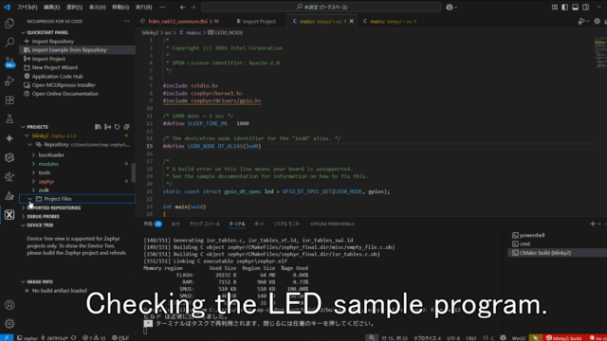This screenshot has width=607, height=341.
Task: Open the Search view icon
Action: tap(9, 42)
